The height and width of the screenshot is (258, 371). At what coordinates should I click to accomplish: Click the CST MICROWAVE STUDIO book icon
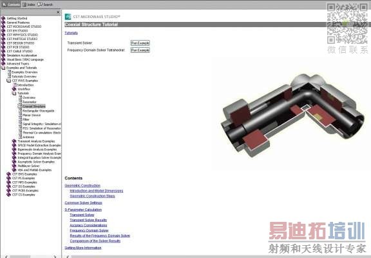(x=3, y=26)
